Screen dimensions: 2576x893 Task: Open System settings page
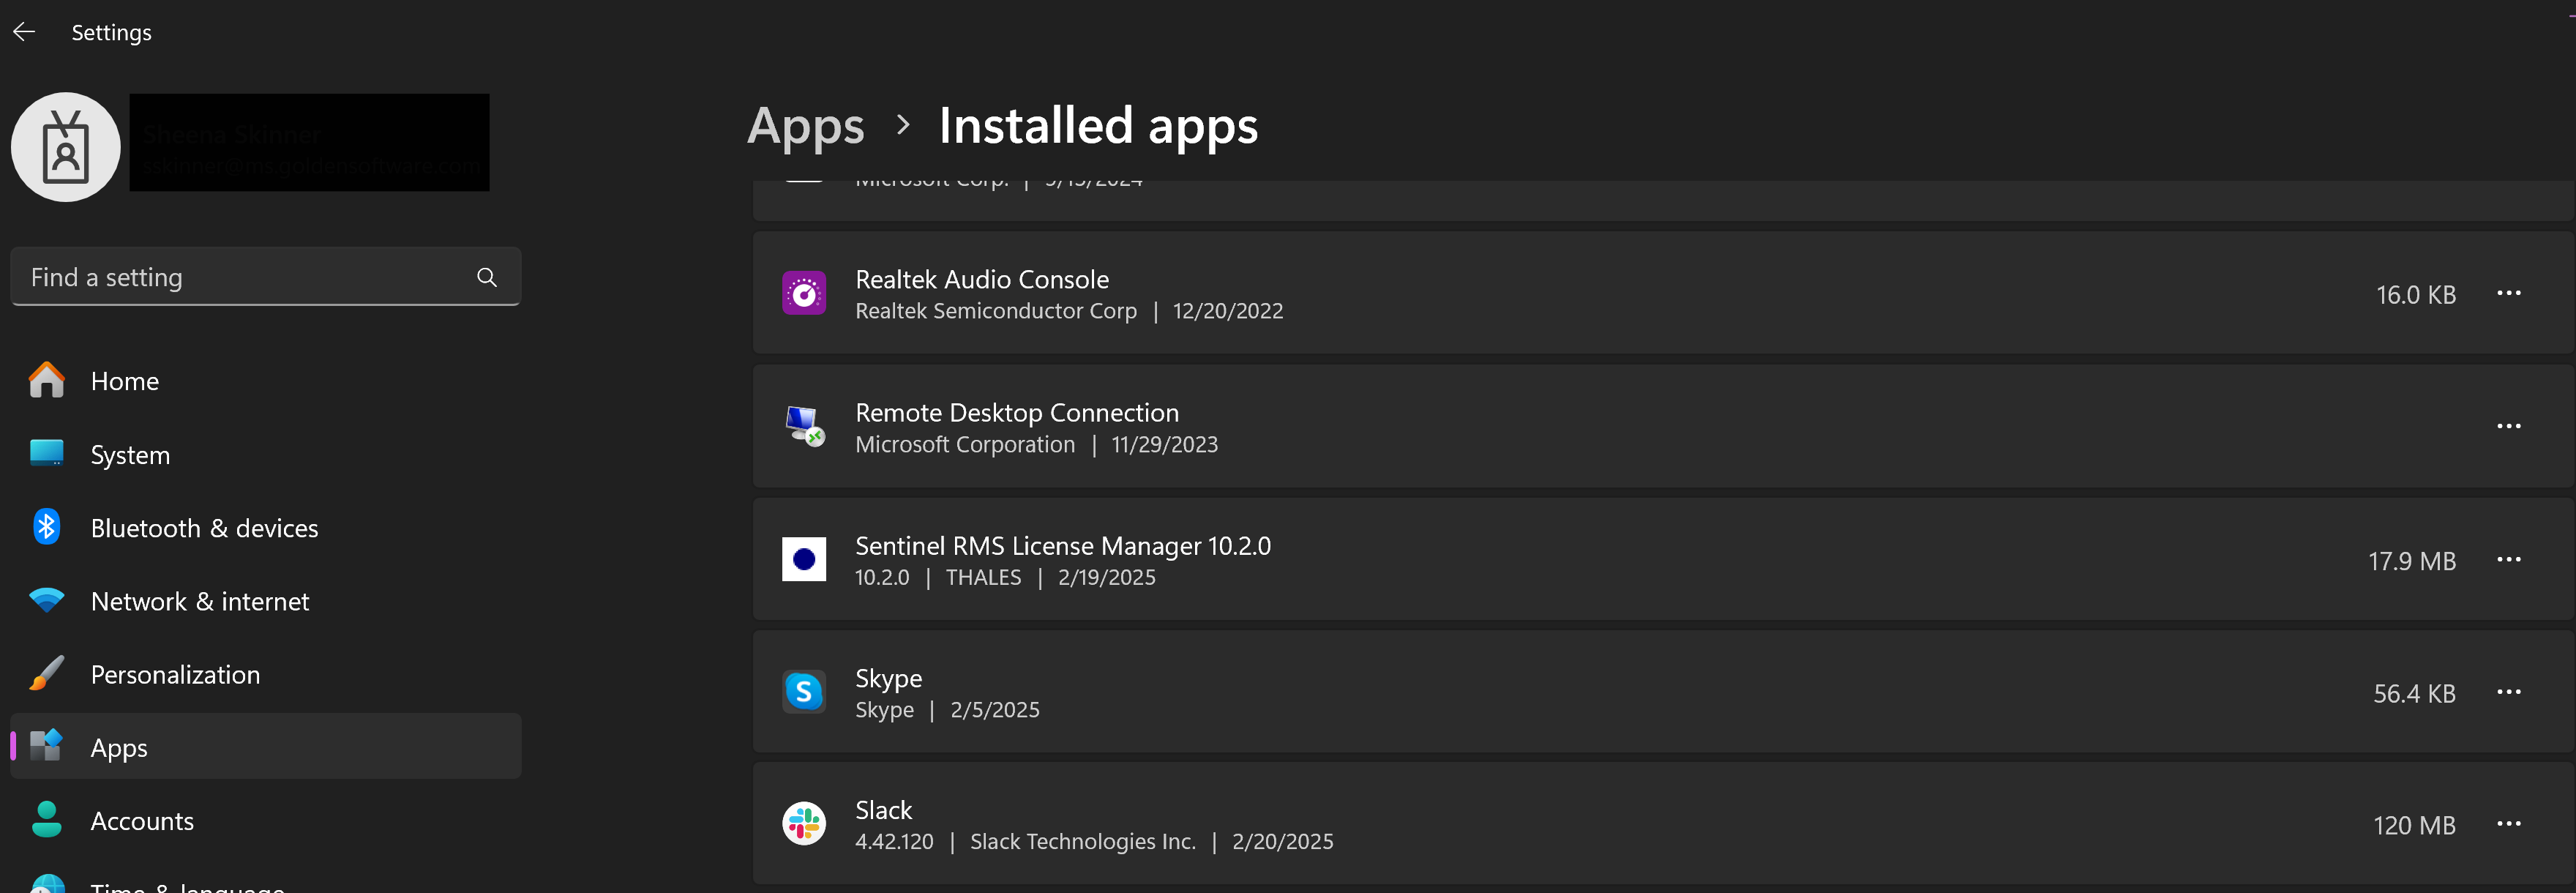tap(265, 454)
